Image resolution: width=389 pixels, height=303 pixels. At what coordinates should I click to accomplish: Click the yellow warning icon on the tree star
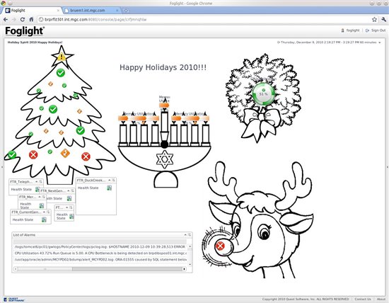pyautogui.click(x=62, y=57)
